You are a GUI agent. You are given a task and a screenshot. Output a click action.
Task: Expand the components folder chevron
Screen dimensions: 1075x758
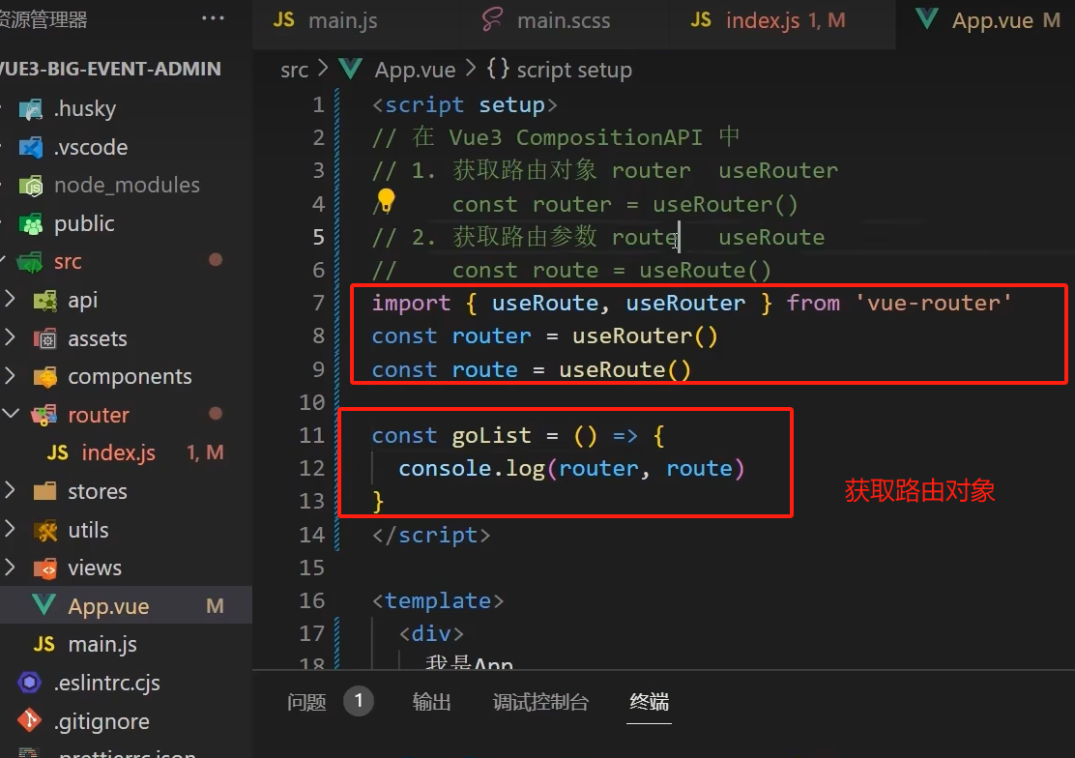tap(11, 376)
